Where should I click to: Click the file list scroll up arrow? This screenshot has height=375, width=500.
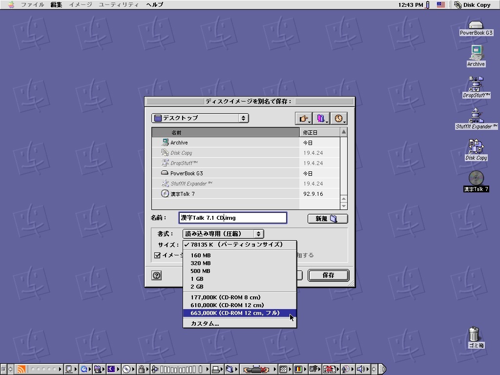coord(343,199)
